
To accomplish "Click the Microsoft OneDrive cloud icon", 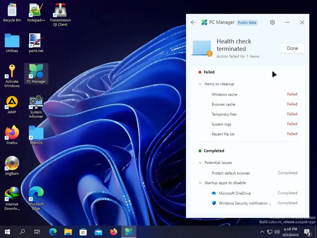I will tap(214, 193).
